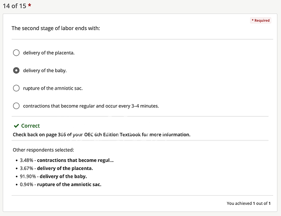Click the green 'Correct' feedback label

coord(31,126)
